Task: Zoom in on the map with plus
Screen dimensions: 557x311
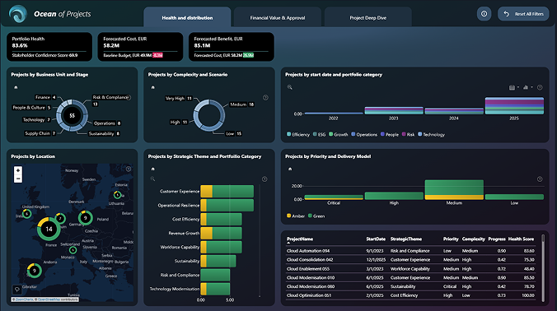Action: [18, 170]
